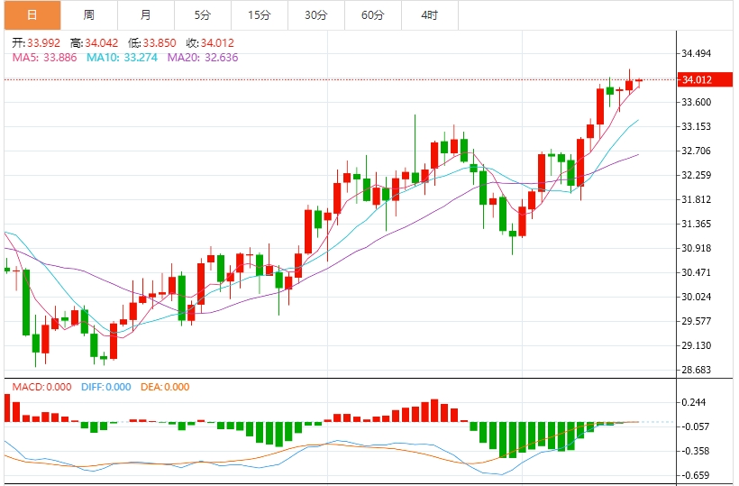The width and height of the screenshot is (739, 486).
Task: Click the MA10: 33.274 indicator label
Action: click(122, 58)
